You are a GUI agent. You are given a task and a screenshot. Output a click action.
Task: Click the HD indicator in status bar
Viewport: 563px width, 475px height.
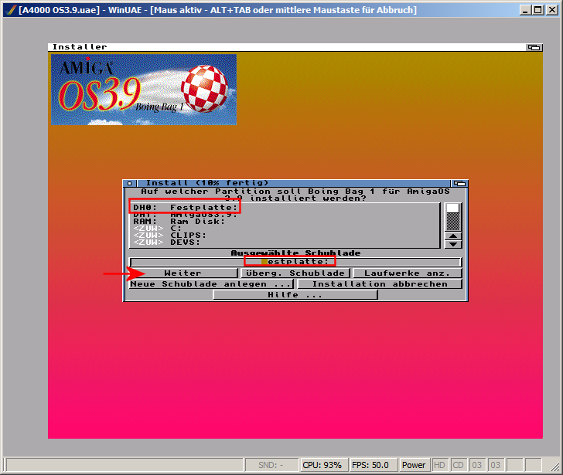439,465
